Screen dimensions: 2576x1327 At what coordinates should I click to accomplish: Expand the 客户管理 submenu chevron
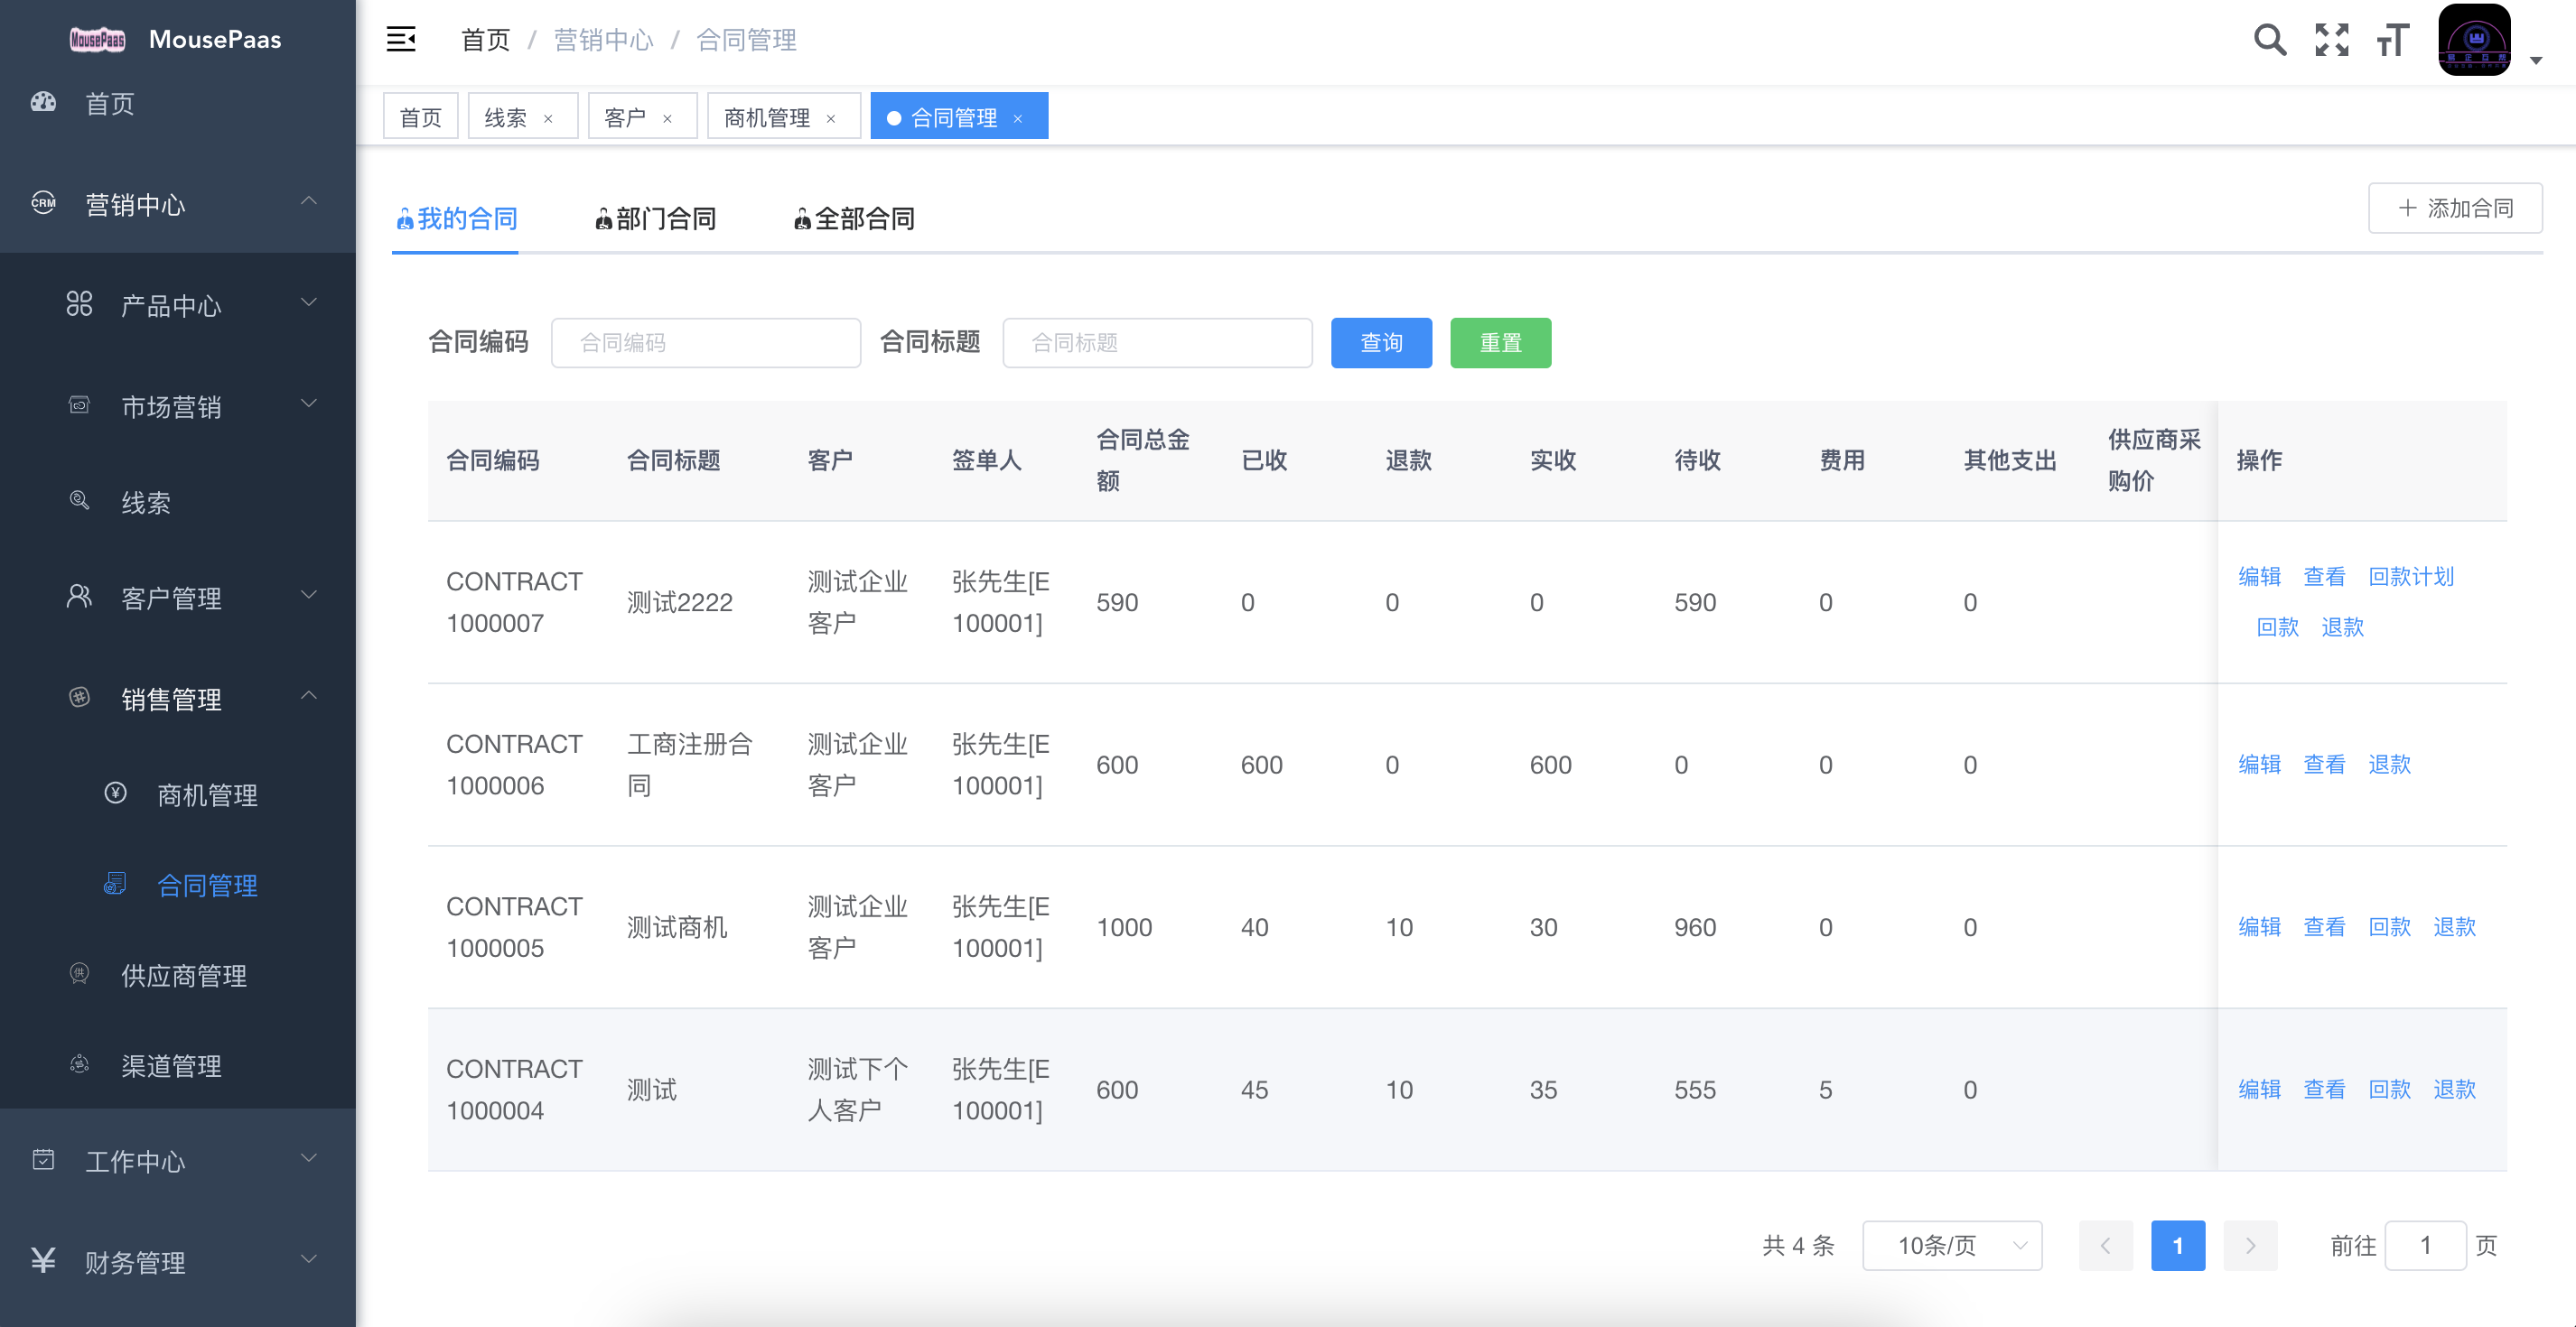pyautogui.click(x=309, y=594)
